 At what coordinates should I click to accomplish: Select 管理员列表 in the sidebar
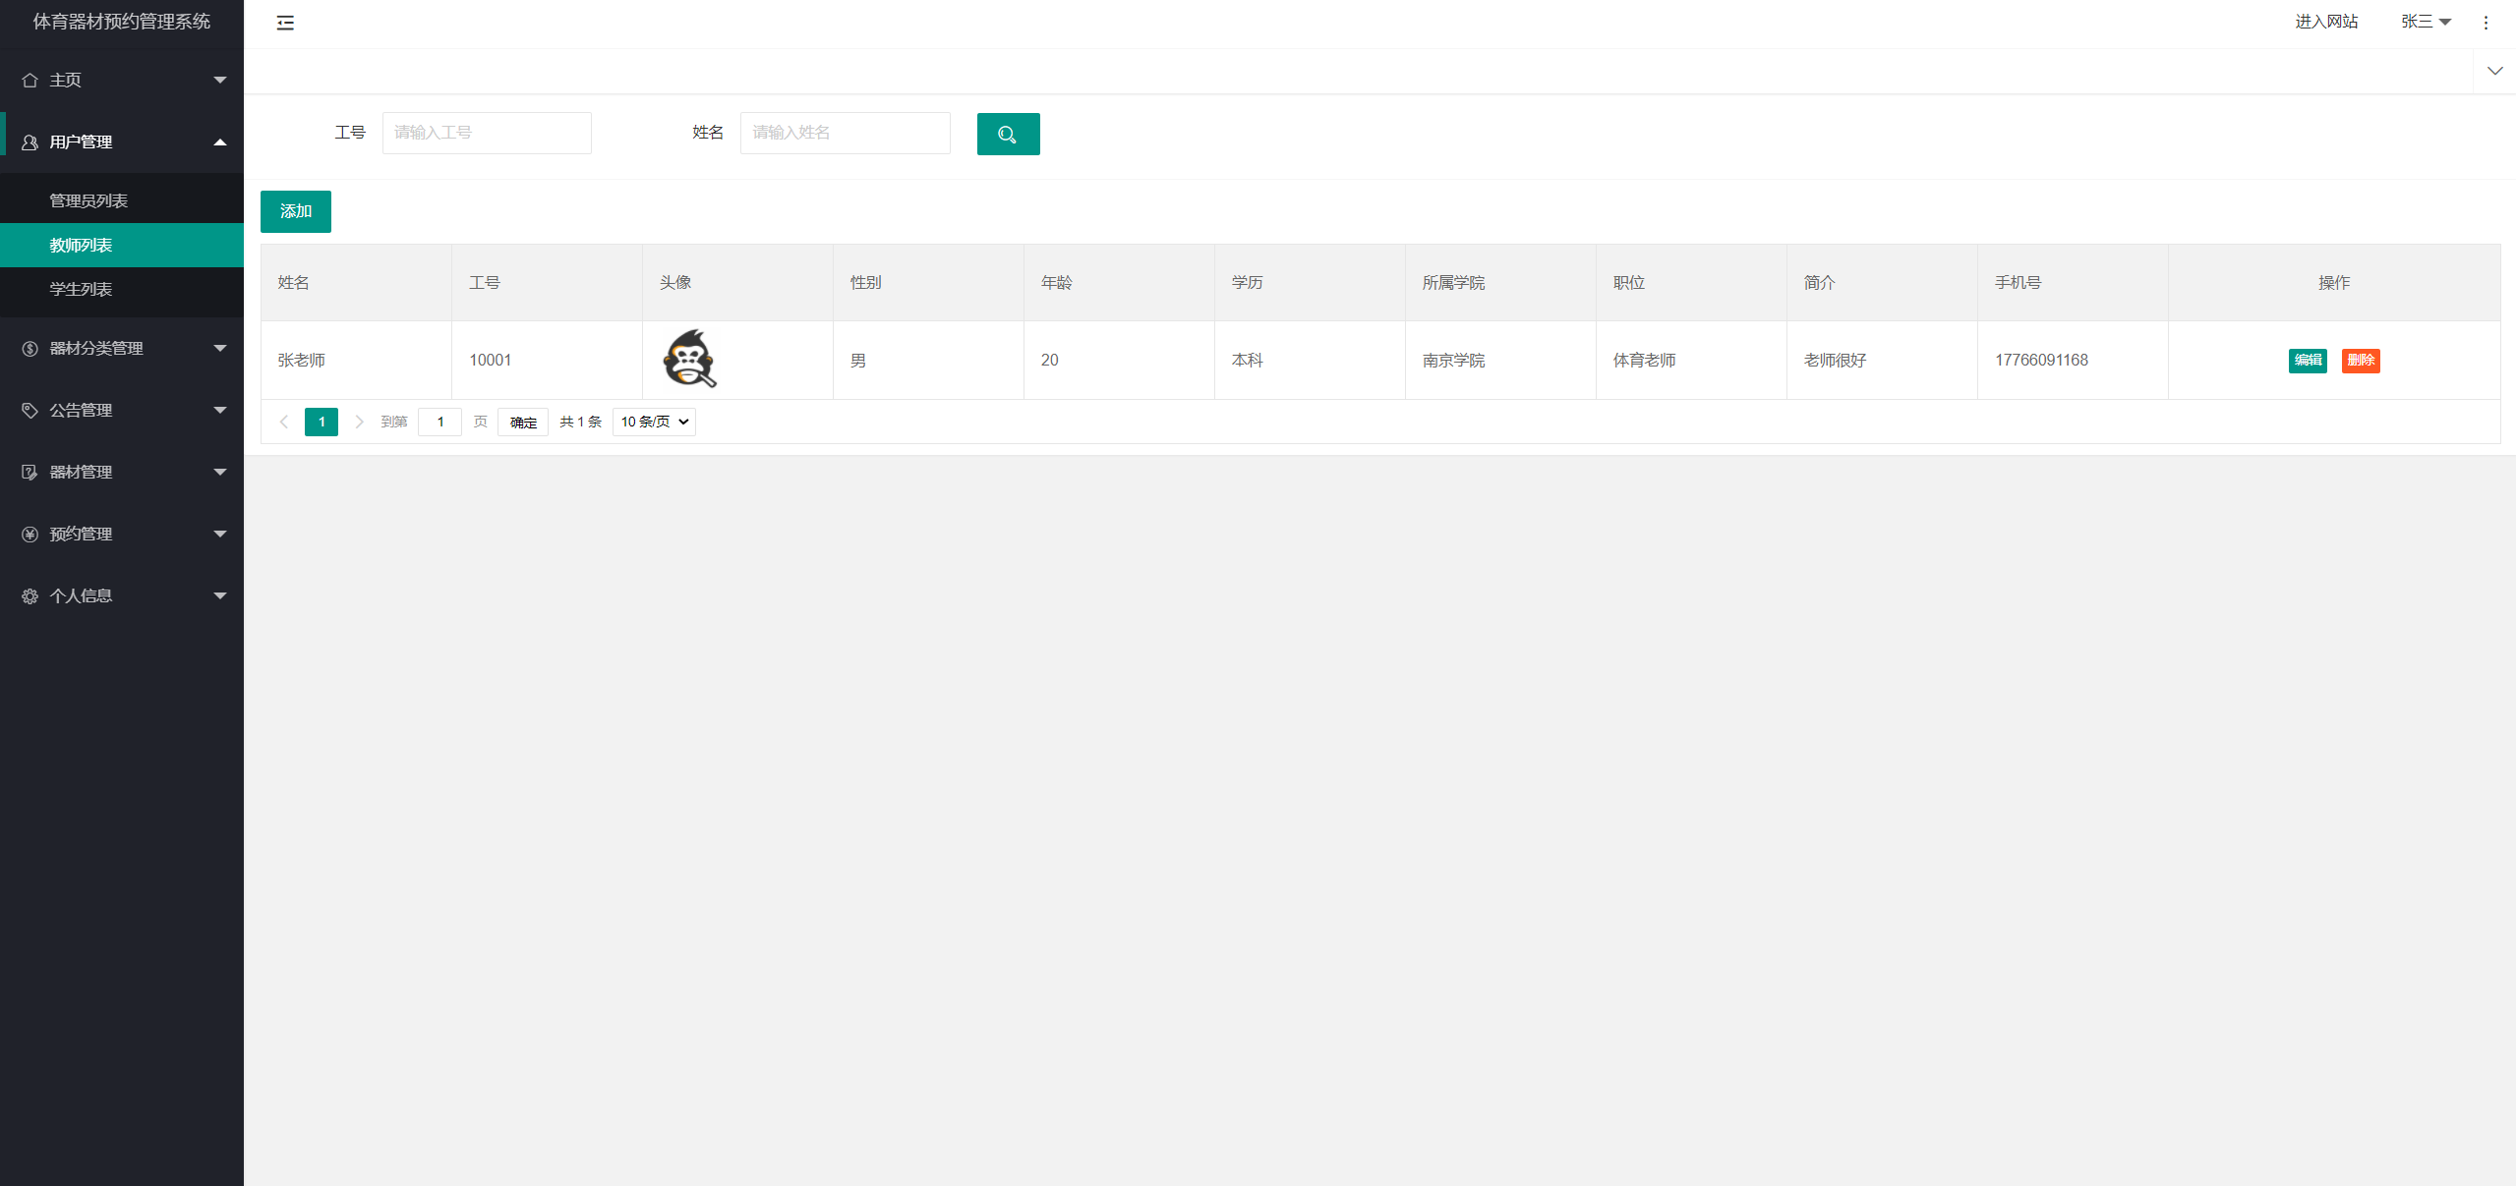[x=88, y=200]
